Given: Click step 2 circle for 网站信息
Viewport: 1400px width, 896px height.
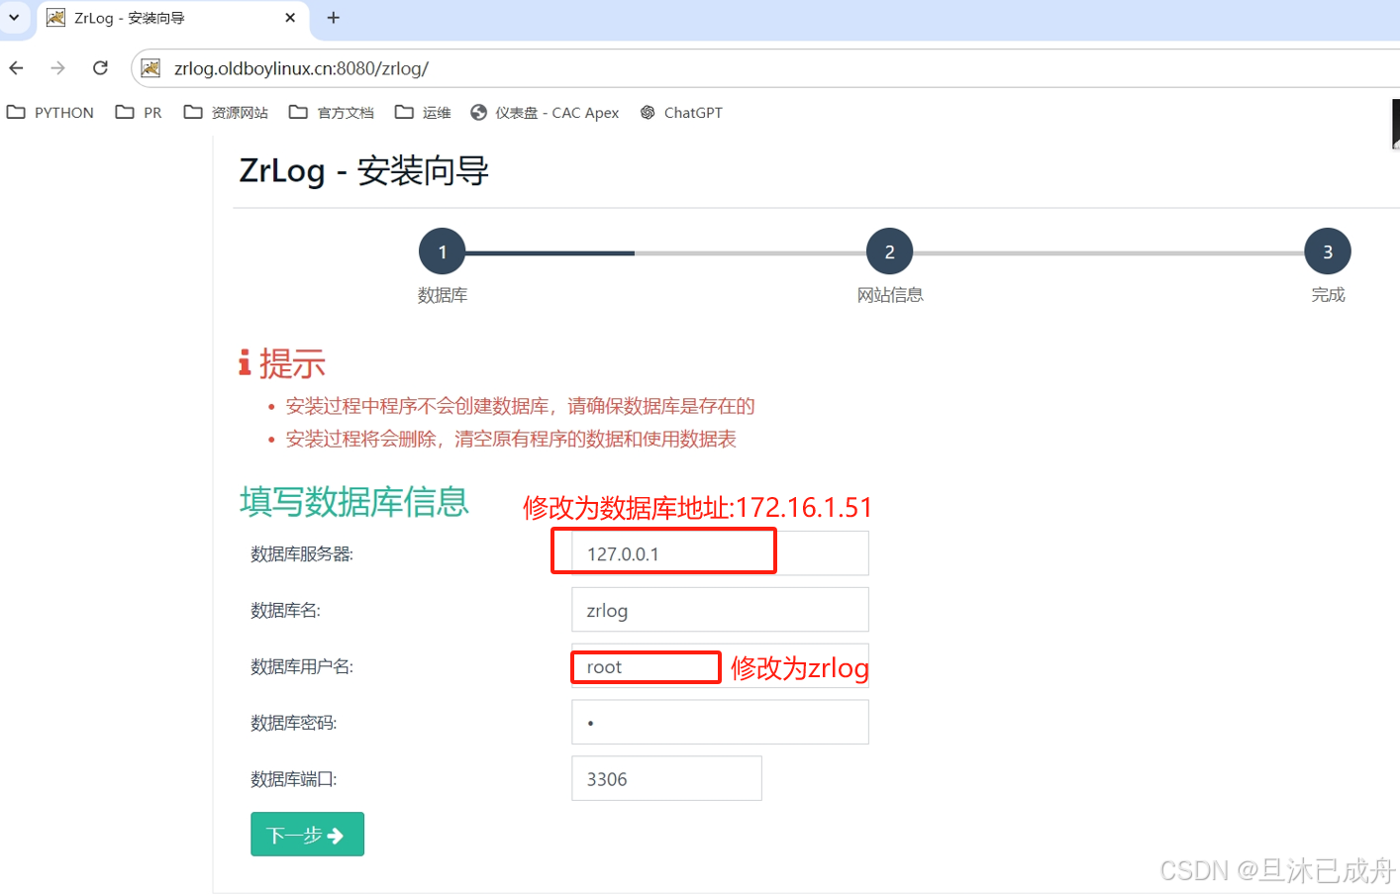Looking at the screenshot, I should (890, 251).
